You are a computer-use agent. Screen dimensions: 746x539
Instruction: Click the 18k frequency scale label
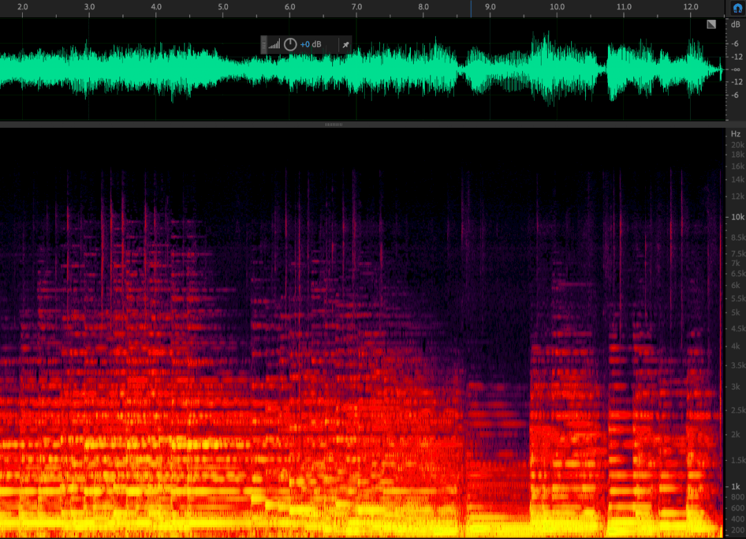tap(738, 155)
